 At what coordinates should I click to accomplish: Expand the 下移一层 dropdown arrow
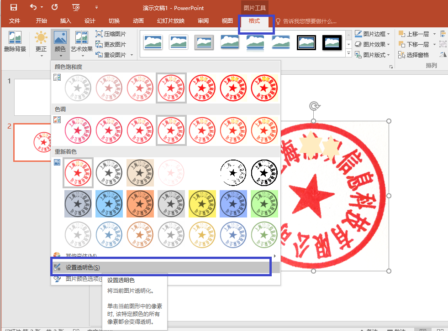435,45
